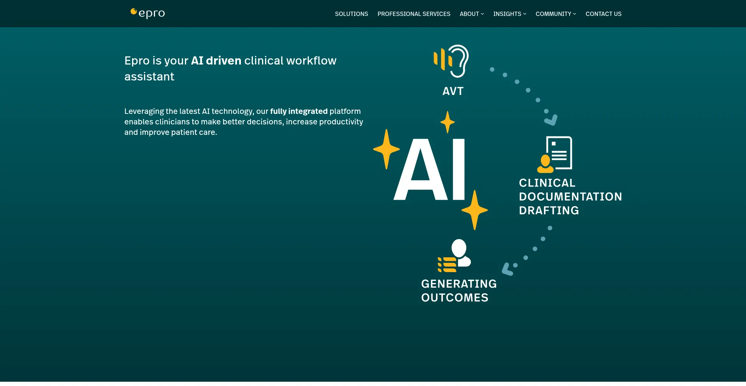Expand the Community dropdown chevron
This screenshot has width=746, height=386.
(575, 14)
